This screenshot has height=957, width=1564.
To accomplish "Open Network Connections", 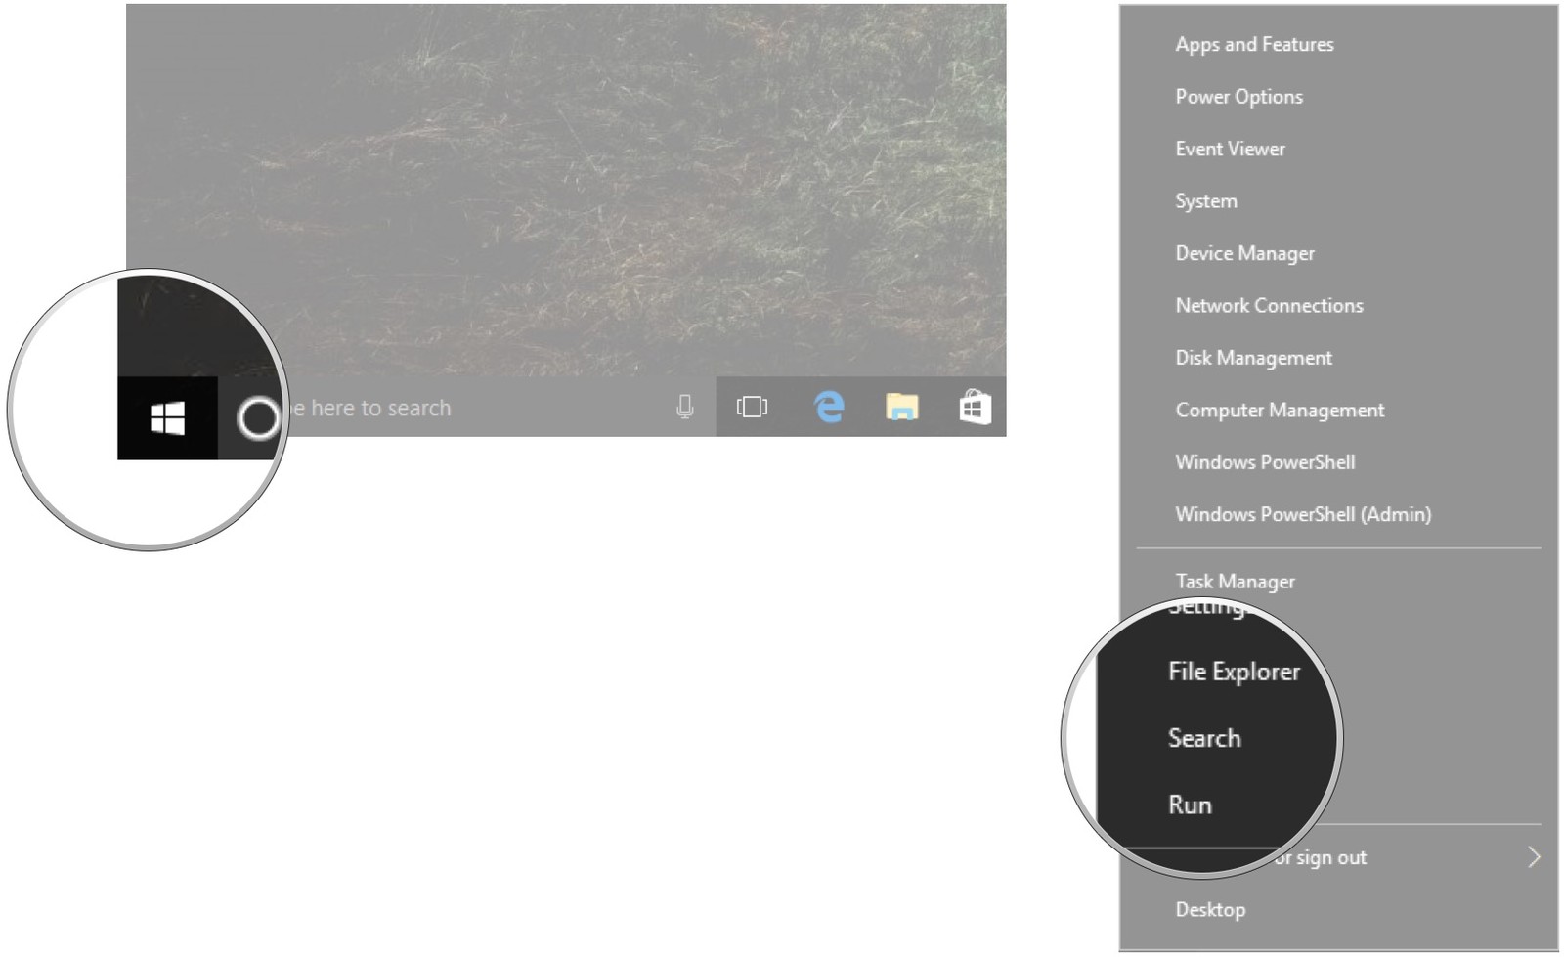I will 1268,305.
